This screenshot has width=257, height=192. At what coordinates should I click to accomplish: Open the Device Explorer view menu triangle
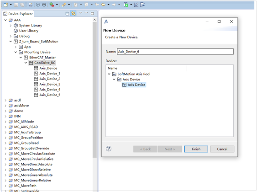coord(81,13)
